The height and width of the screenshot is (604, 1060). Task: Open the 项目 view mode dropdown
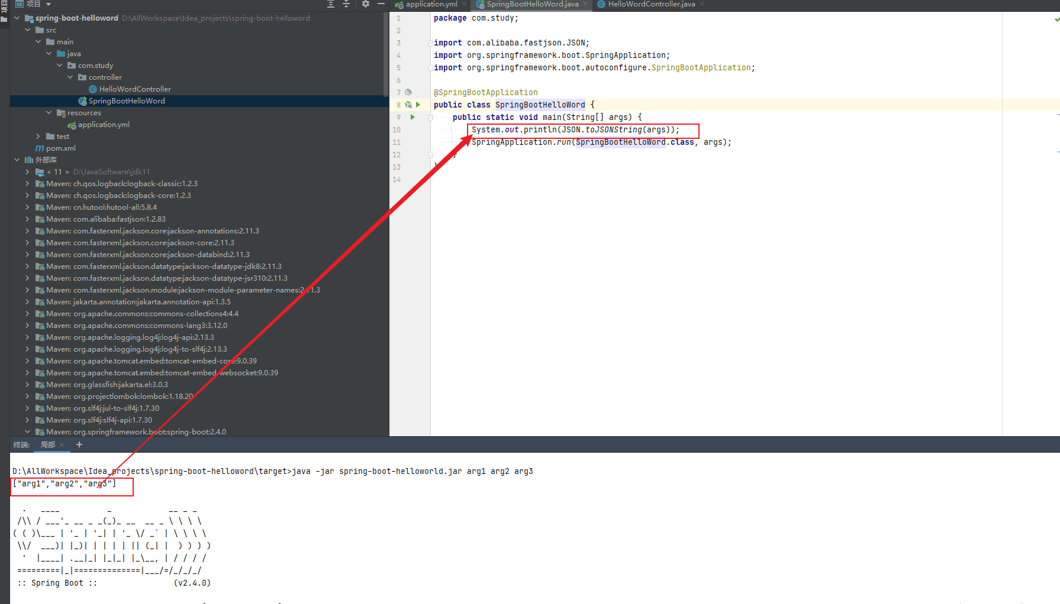(49, 4)
